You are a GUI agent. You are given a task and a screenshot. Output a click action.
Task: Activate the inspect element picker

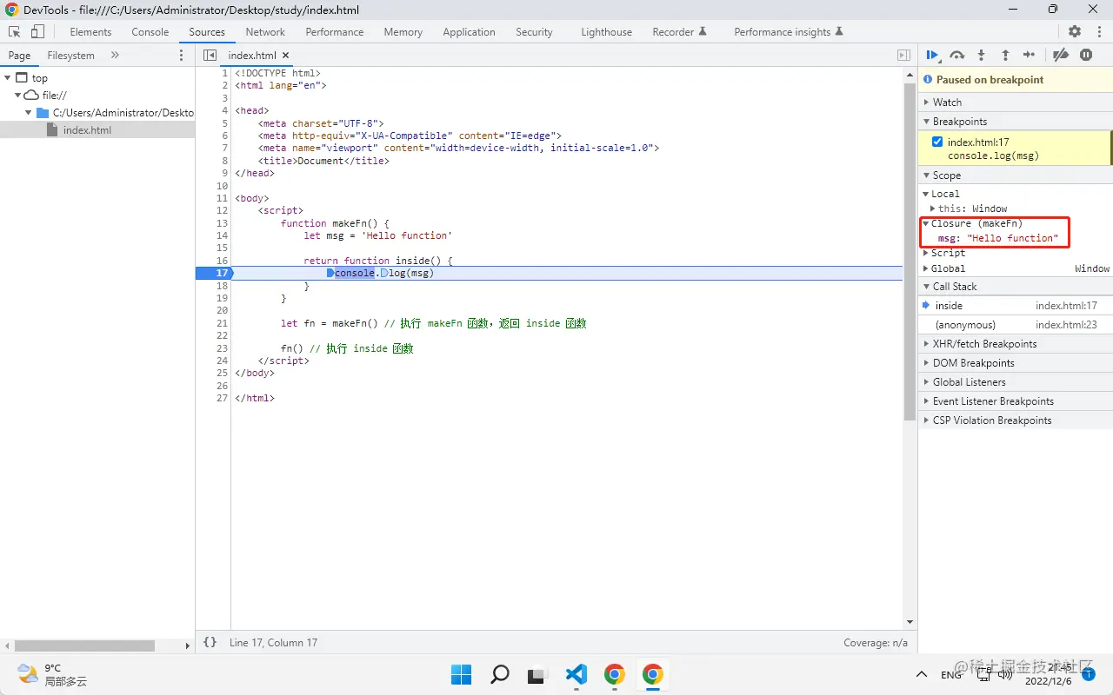15,31
